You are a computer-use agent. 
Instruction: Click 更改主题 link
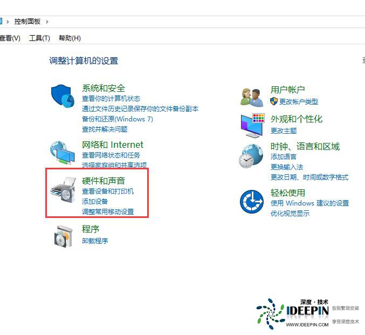tap(284, 131)
